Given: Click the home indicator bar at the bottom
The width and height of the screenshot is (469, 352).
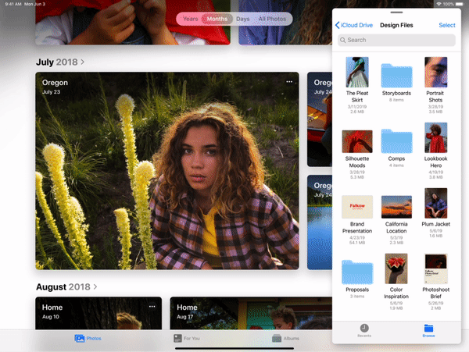Looking at the screenshot, I should click(234, 348).
